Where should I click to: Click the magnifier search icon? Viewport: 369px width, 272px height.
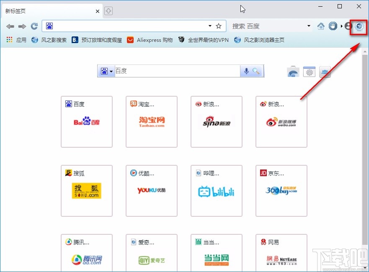pos(256,71)
